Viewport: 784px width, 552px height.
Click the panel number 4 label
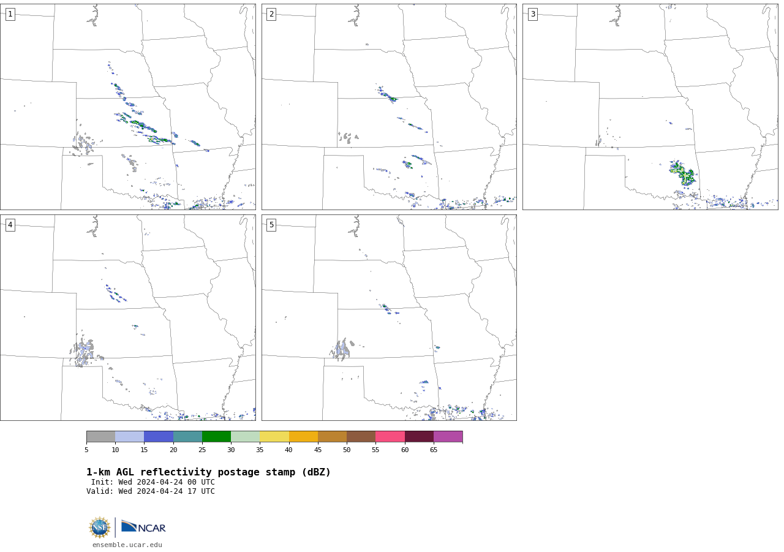pos(10,225)
